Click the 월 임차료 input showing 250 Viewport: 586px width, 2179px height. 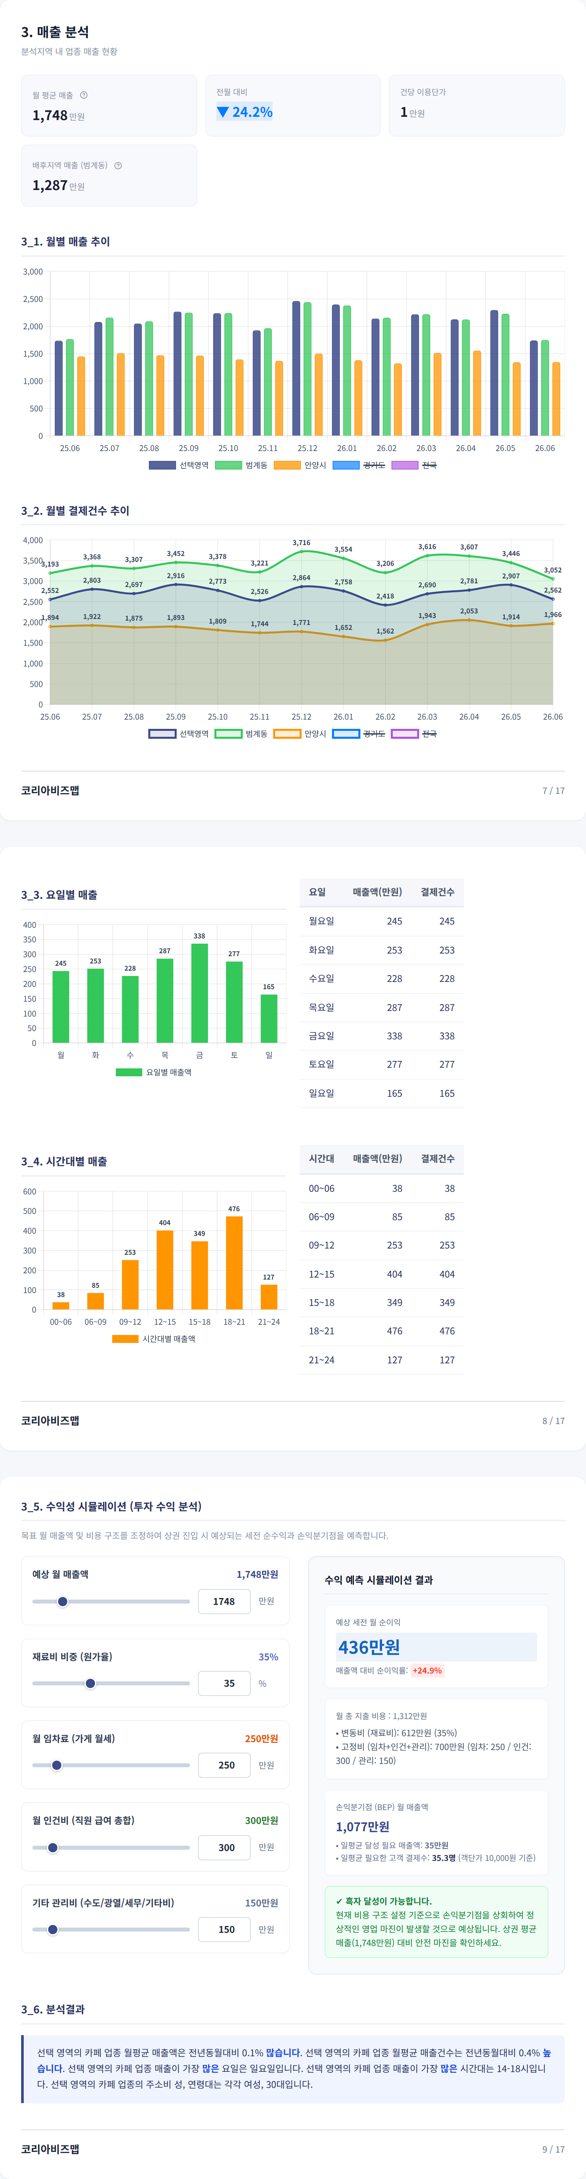tap(224, 1765)
